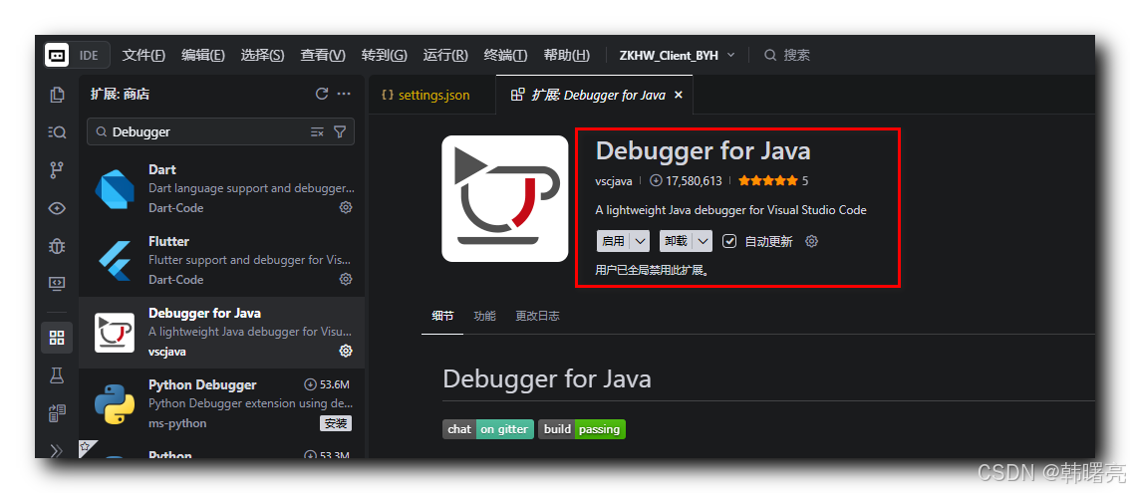The width and height of the screenshot is (1130, 493).
Task: Open the extension filter funnel
Action: (x=340, y=131)
